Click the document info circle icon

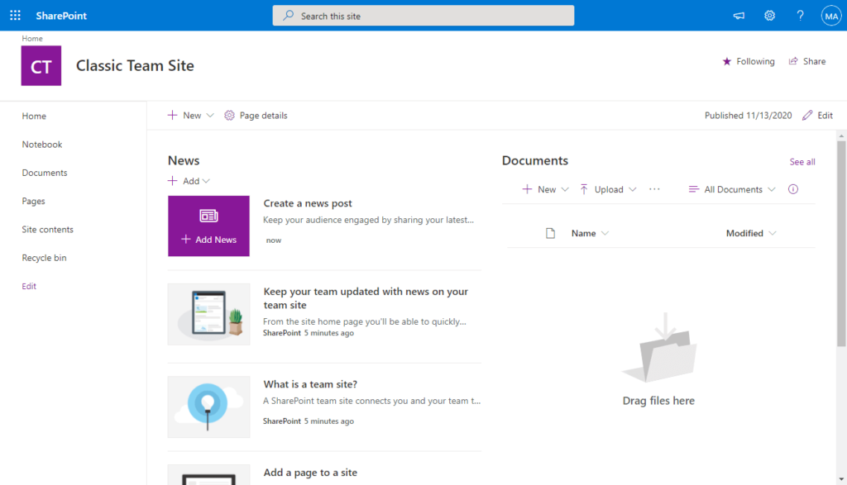[x=793, y=189]
